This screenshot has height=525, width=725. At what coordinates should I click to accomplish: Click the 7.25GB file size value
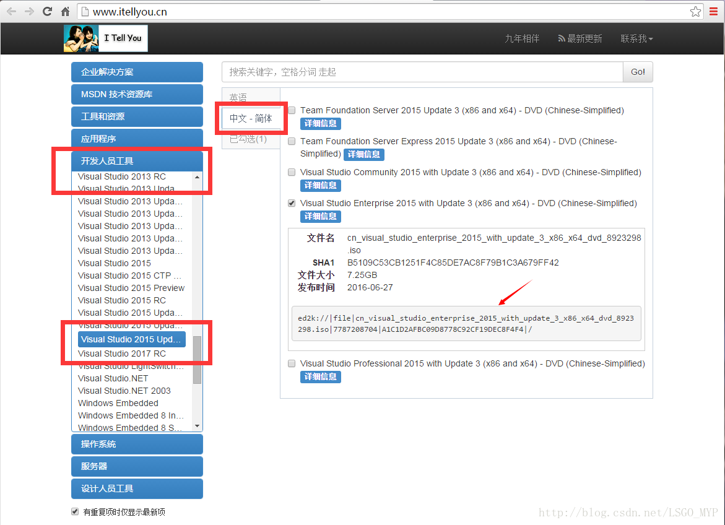362,276
